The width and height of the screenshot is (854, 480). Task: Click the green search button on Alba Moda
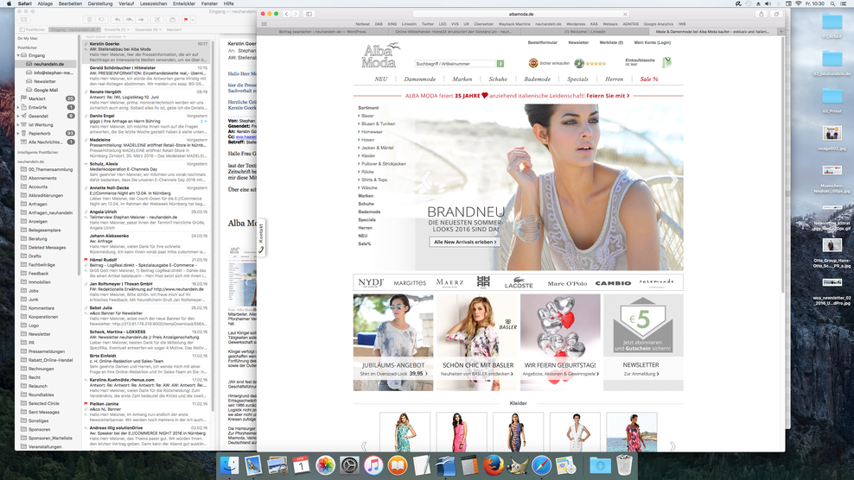coord(500,64)
